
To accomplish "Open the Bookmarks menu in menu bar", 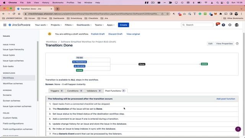I will pyautogui.click(x=58, y=3).
